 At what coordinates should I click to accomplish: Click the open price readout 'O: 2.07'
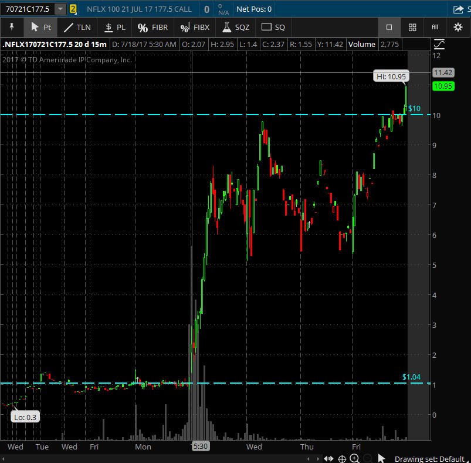pyautogui.click(x=194, y=45)
